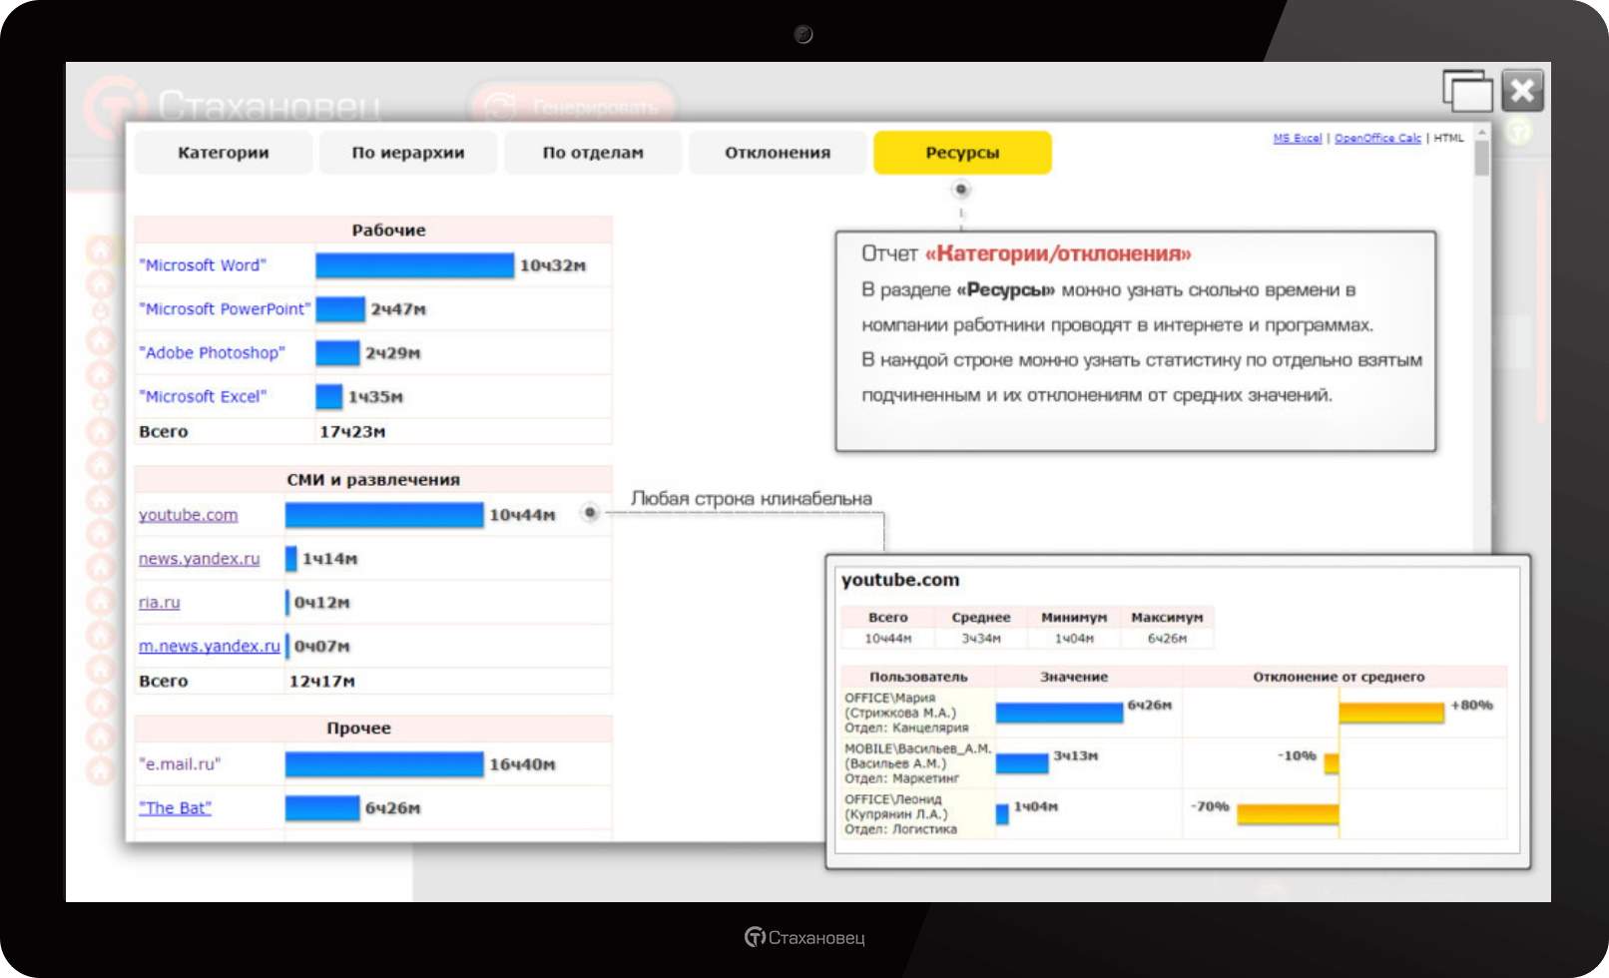Image resolution: width=1609 pixels, height=978 pixels.
Task: Select the По отделам tab
Action: [593, 153]
